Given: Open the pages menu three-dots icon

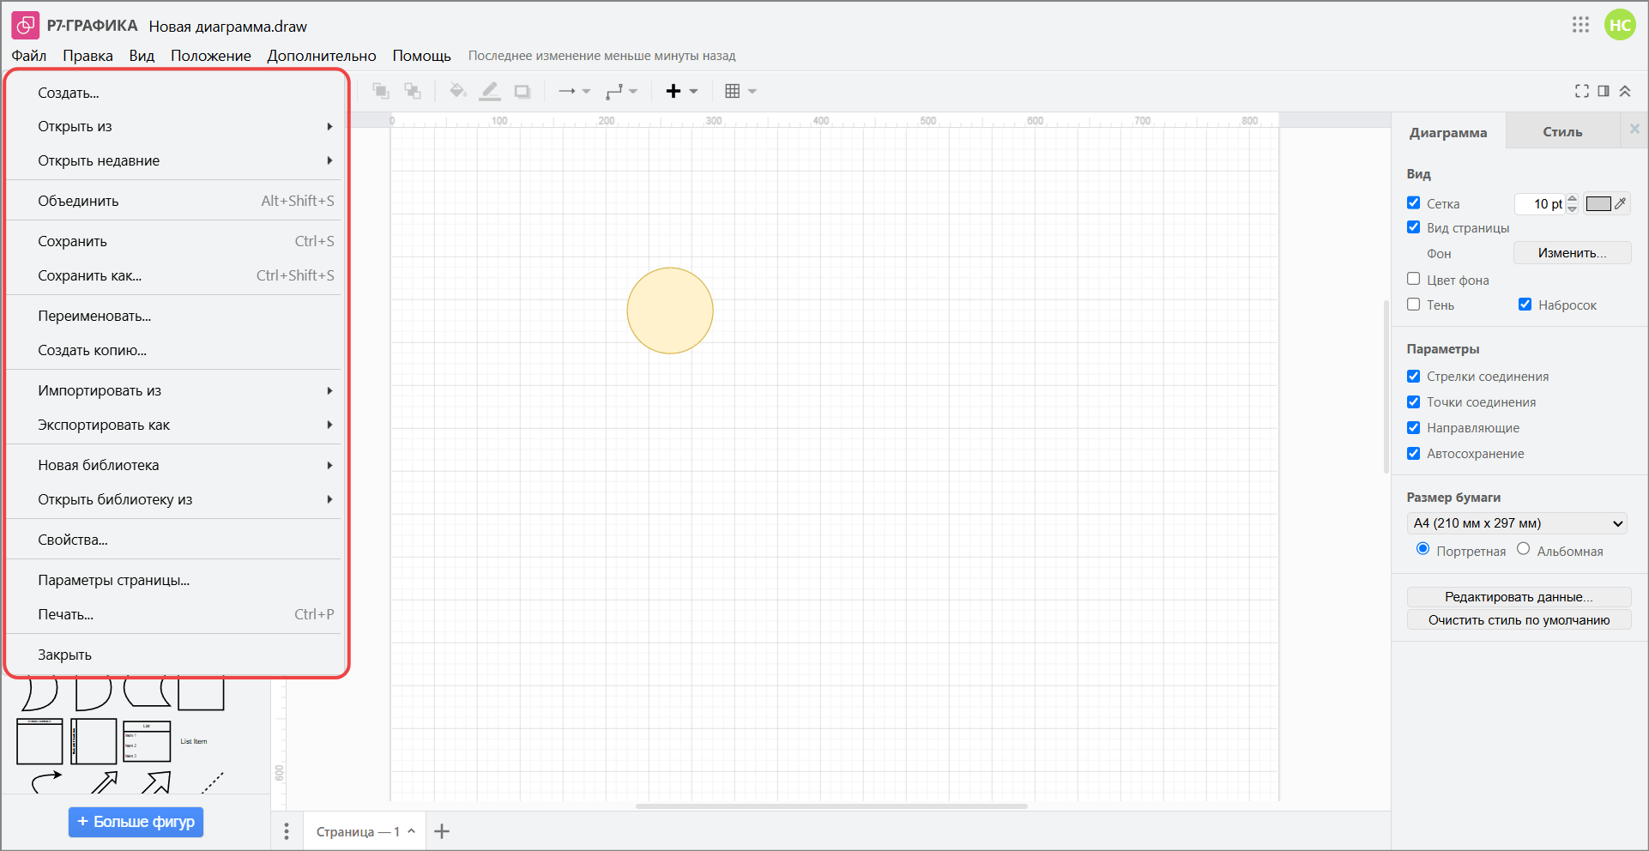Looking at the screenshot, I should (287, 831).
